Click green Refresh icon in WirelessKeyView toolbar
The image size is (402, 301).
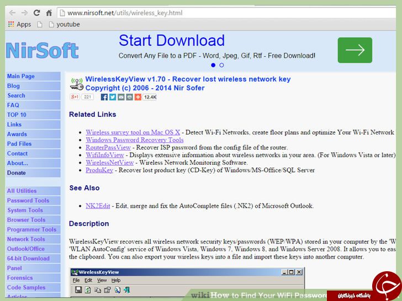tap(88, 290)
